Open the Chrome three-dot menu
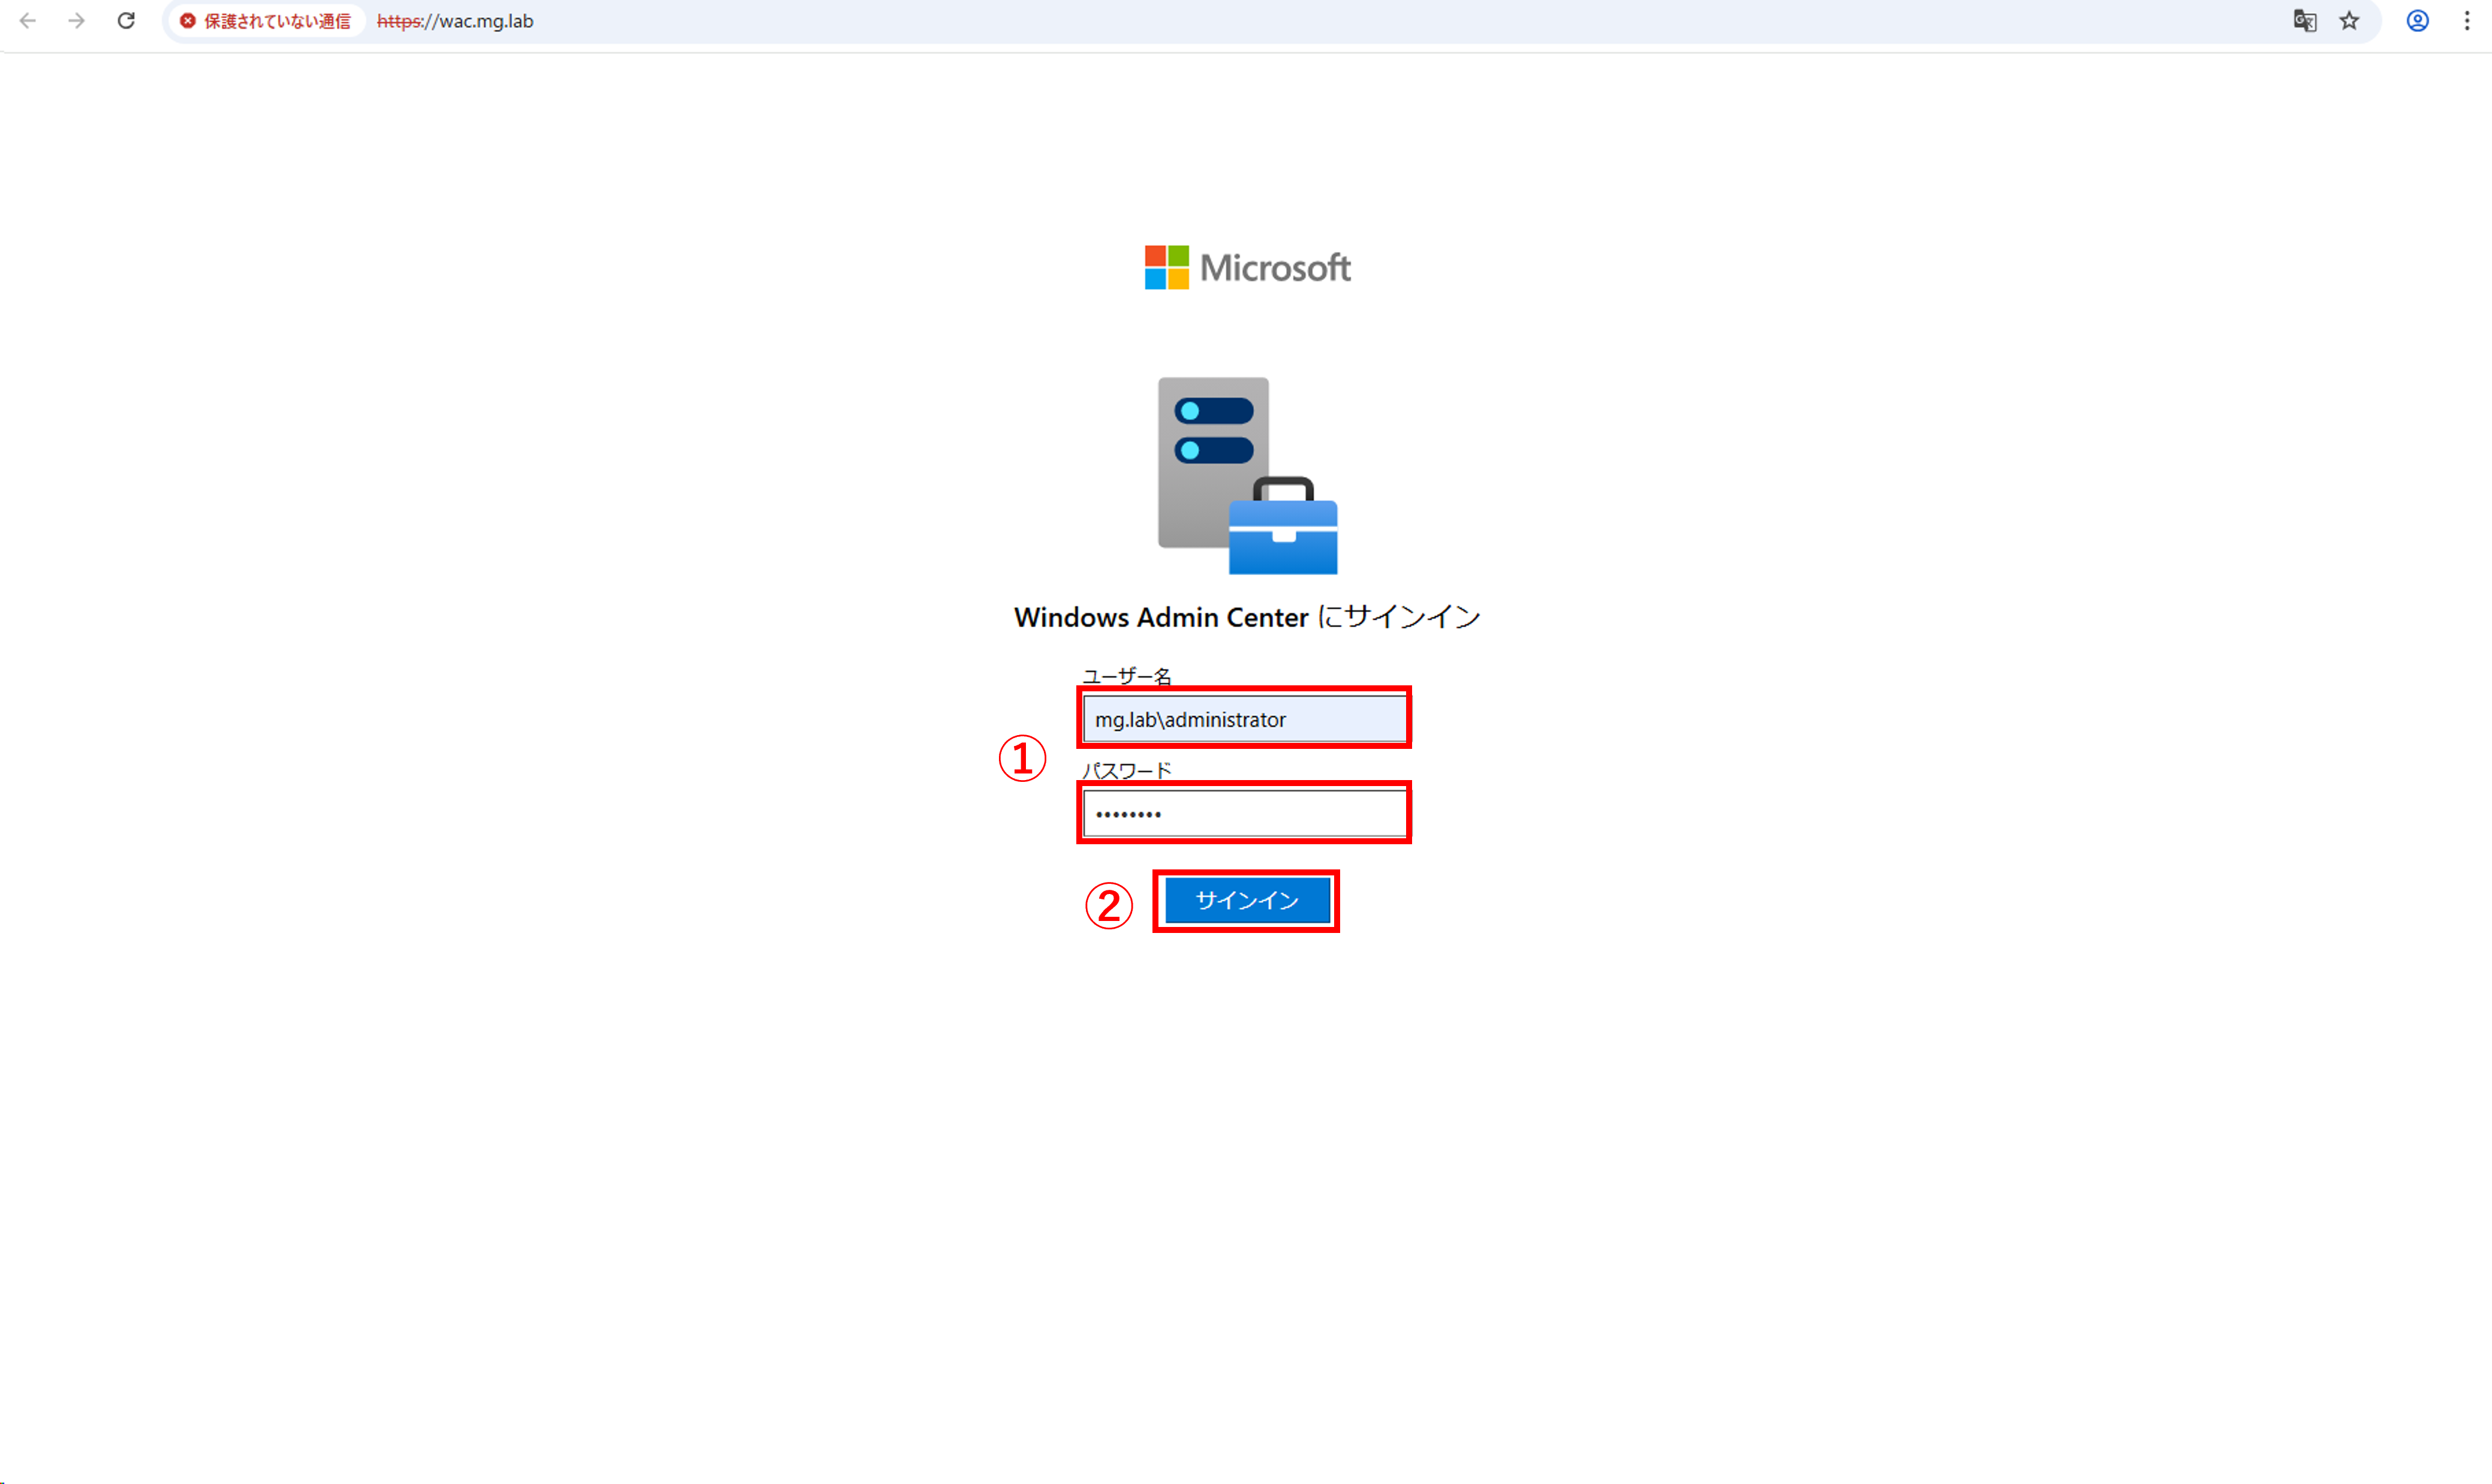The width and height of the screenshot is (2492, 1484). pos(2467,21)
